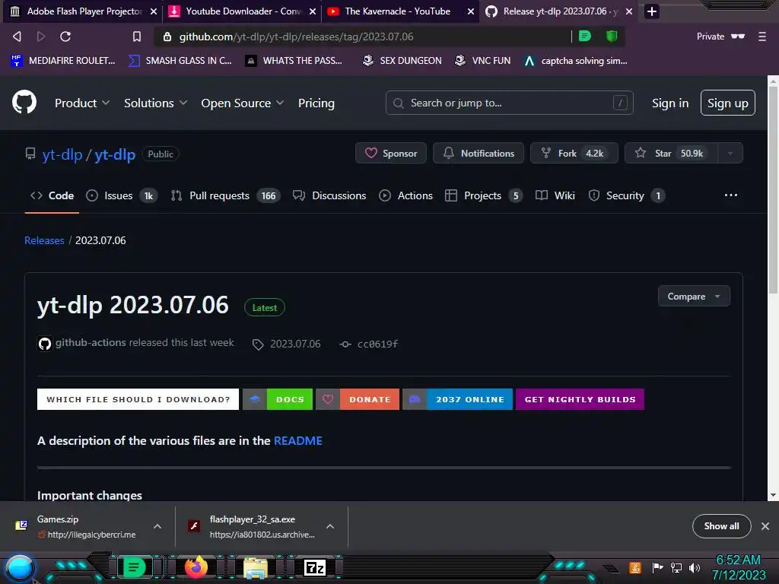Click the lock icon in address bar
This screenshot has height=584, width=779.
click(x=167, y=36)
